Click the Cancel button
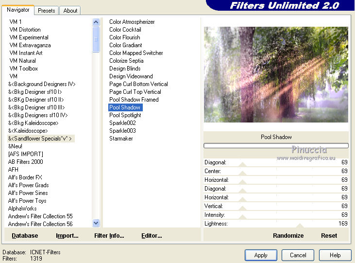Screen dimensions: 355x263 click(298, 255)
